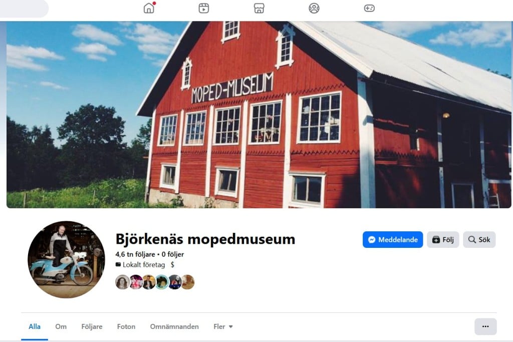This screenshot has width=513, height=342.
Task: Open the Omnämnanden tab
Action: point(174,326)
